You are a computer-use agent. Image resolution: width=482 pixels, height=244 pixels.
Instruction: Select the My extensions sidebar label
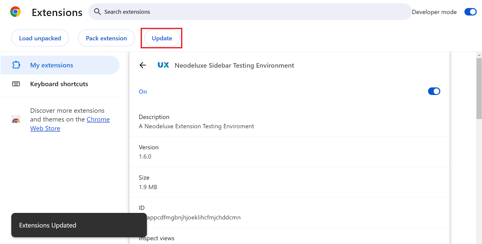click(x=52, y=65)
